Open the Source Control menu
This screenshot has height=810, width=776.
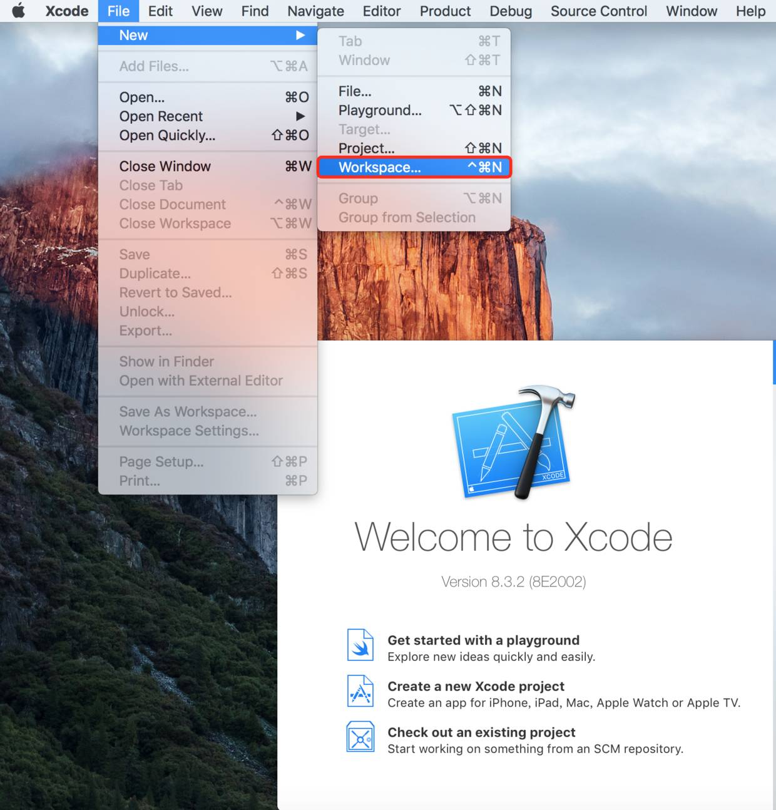pyautogui.click(x=599, y=11)
